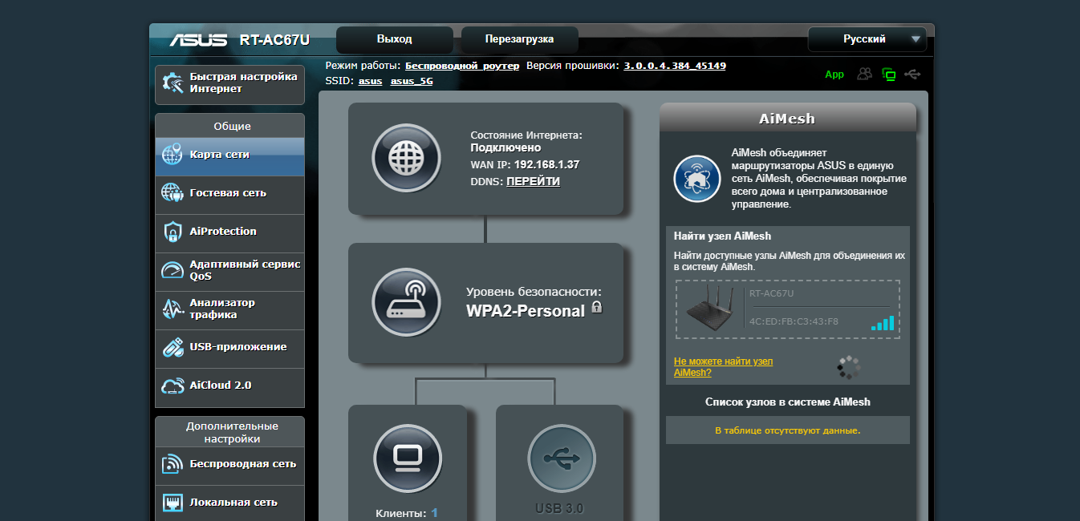Click the Беспроводная сеть menu label
The width and height of the screenshot is (1080, 521).
point(243,464)
